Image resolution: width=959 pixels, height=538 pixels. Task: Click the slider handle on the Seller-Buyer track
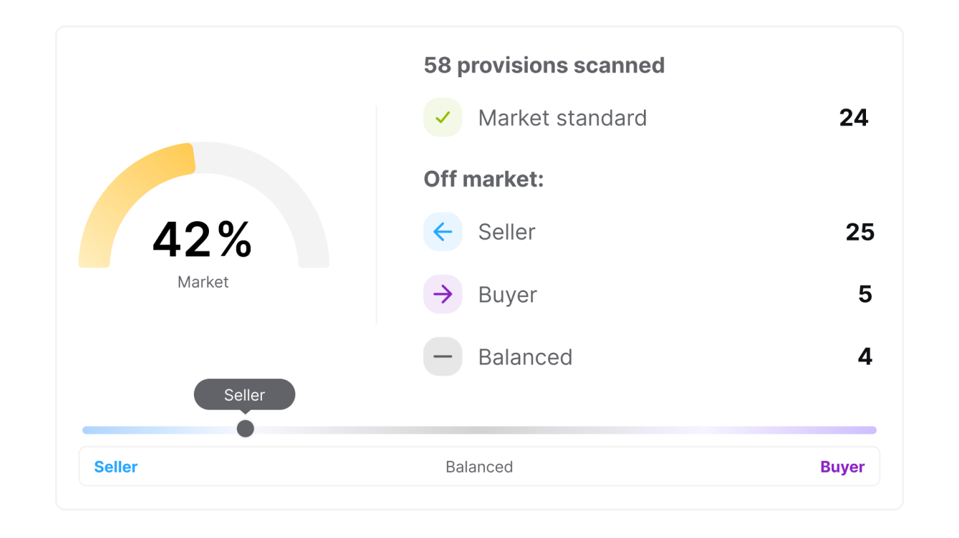245,429
